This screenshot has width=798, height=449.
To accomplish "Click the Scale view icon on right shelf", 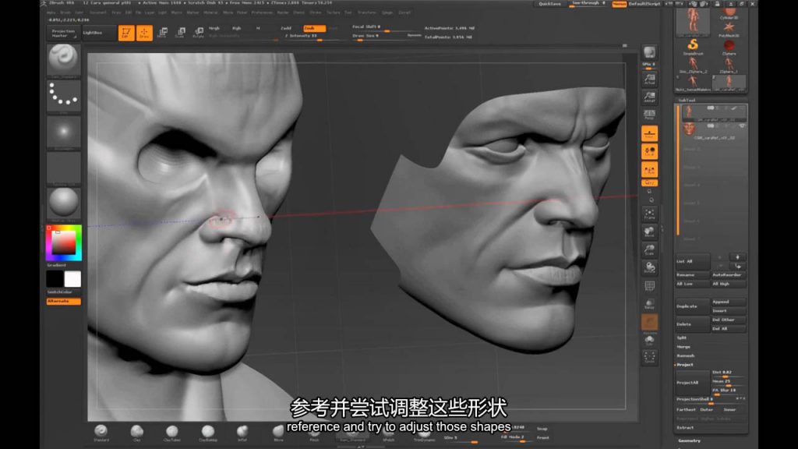I will click(649, 249).
